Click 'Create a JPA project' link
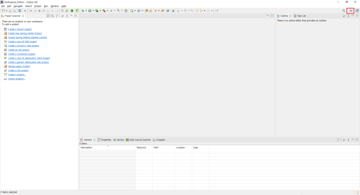Image resolution: width=360 pixels, height=195 pixels. (x=18, y=70)
